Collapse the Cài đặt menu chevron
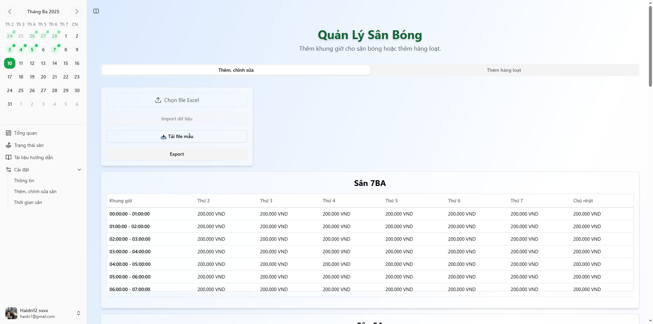Viewport: 653px width, 324px height. click(x=79, y=170)
